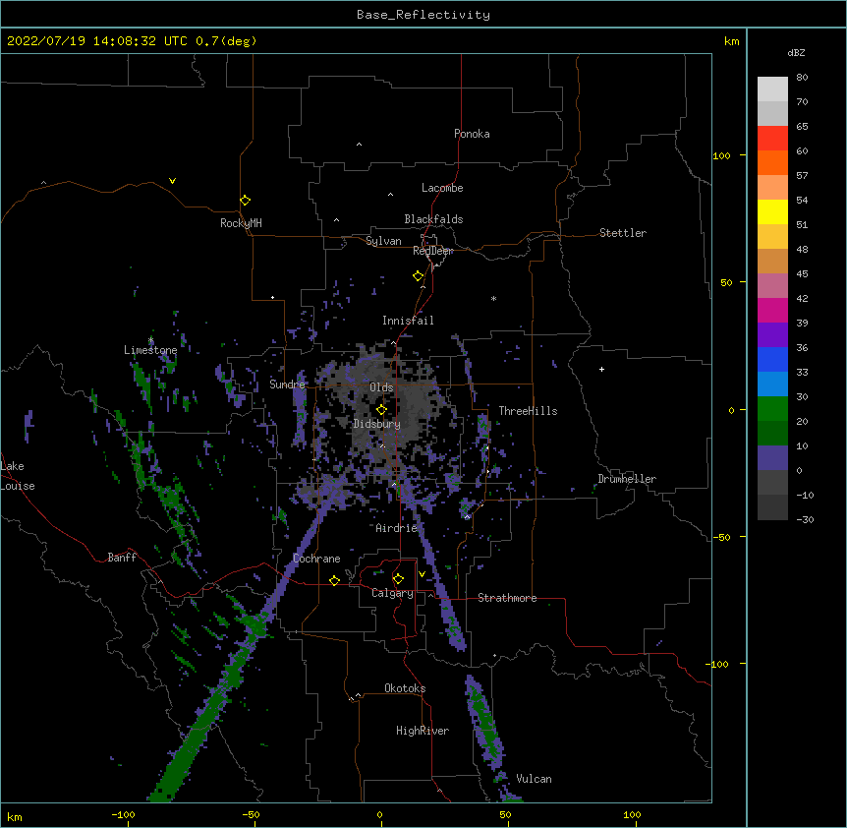Click the HighRiver city label

(x=423, y=731)
